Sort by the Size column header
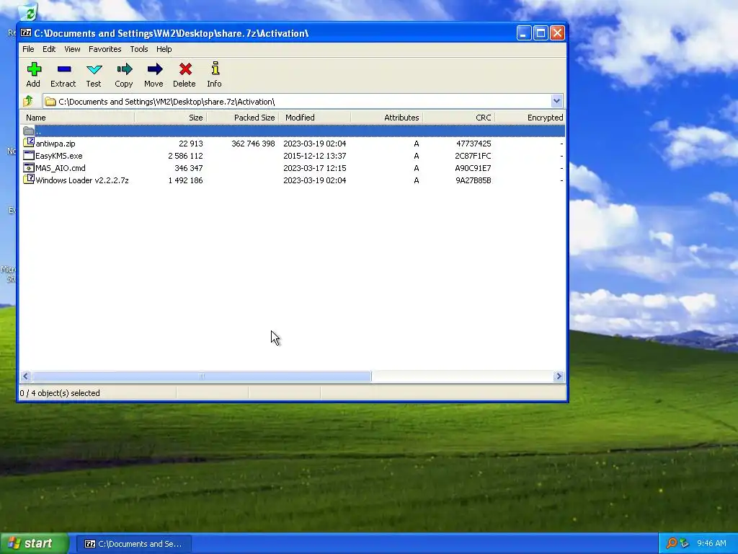The width and height of the screenshot is (738, 554). click(x=170, y=118)
